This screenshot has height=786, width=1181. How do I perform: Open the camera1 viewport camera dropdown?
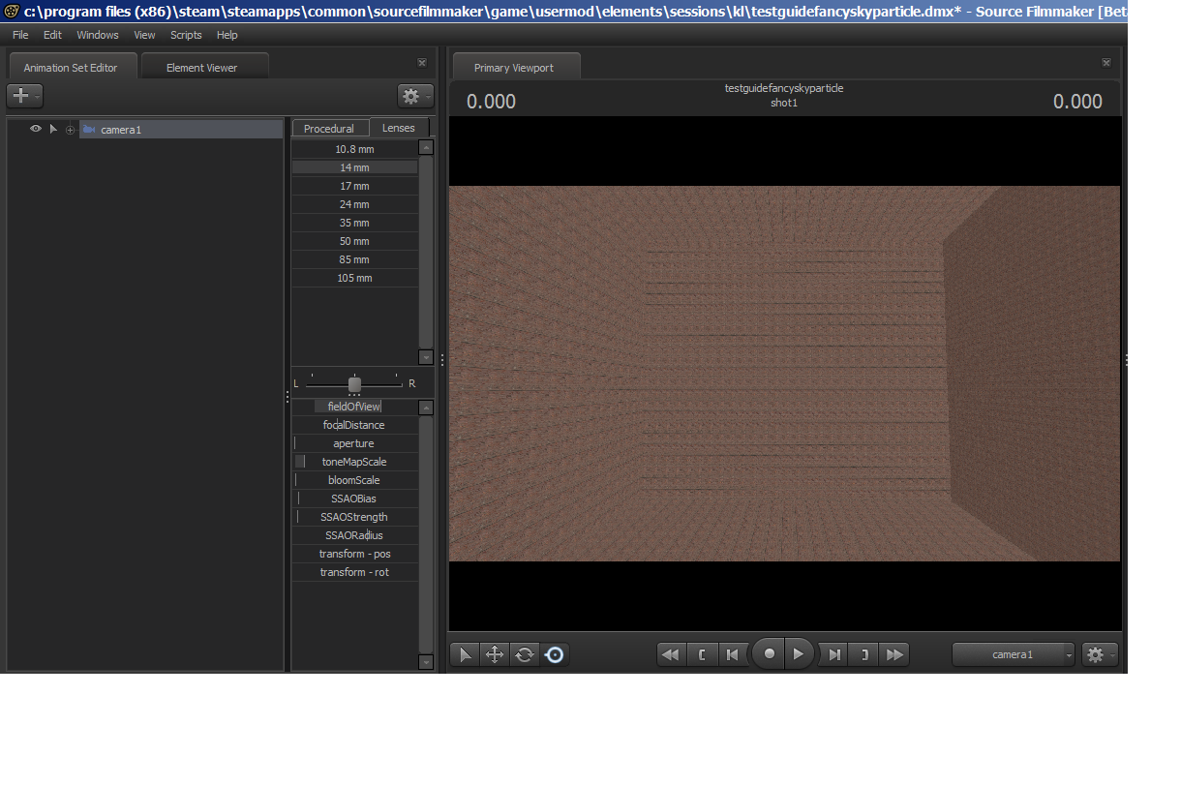coord(1014,655)
